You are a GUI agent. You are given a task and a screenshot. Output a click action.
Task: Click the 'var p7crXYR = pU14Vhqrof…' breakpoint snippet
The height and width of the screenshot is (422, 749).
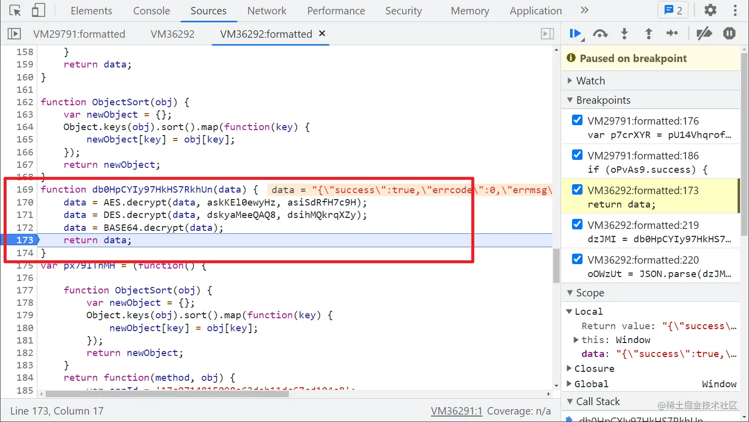[x=659, y=135]
